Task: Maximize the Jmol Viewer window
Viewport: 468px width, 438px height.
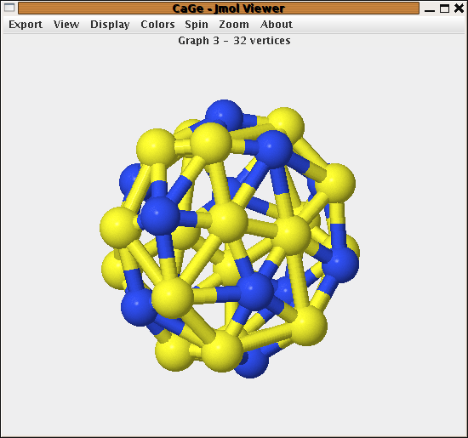Action: point(444,9)
